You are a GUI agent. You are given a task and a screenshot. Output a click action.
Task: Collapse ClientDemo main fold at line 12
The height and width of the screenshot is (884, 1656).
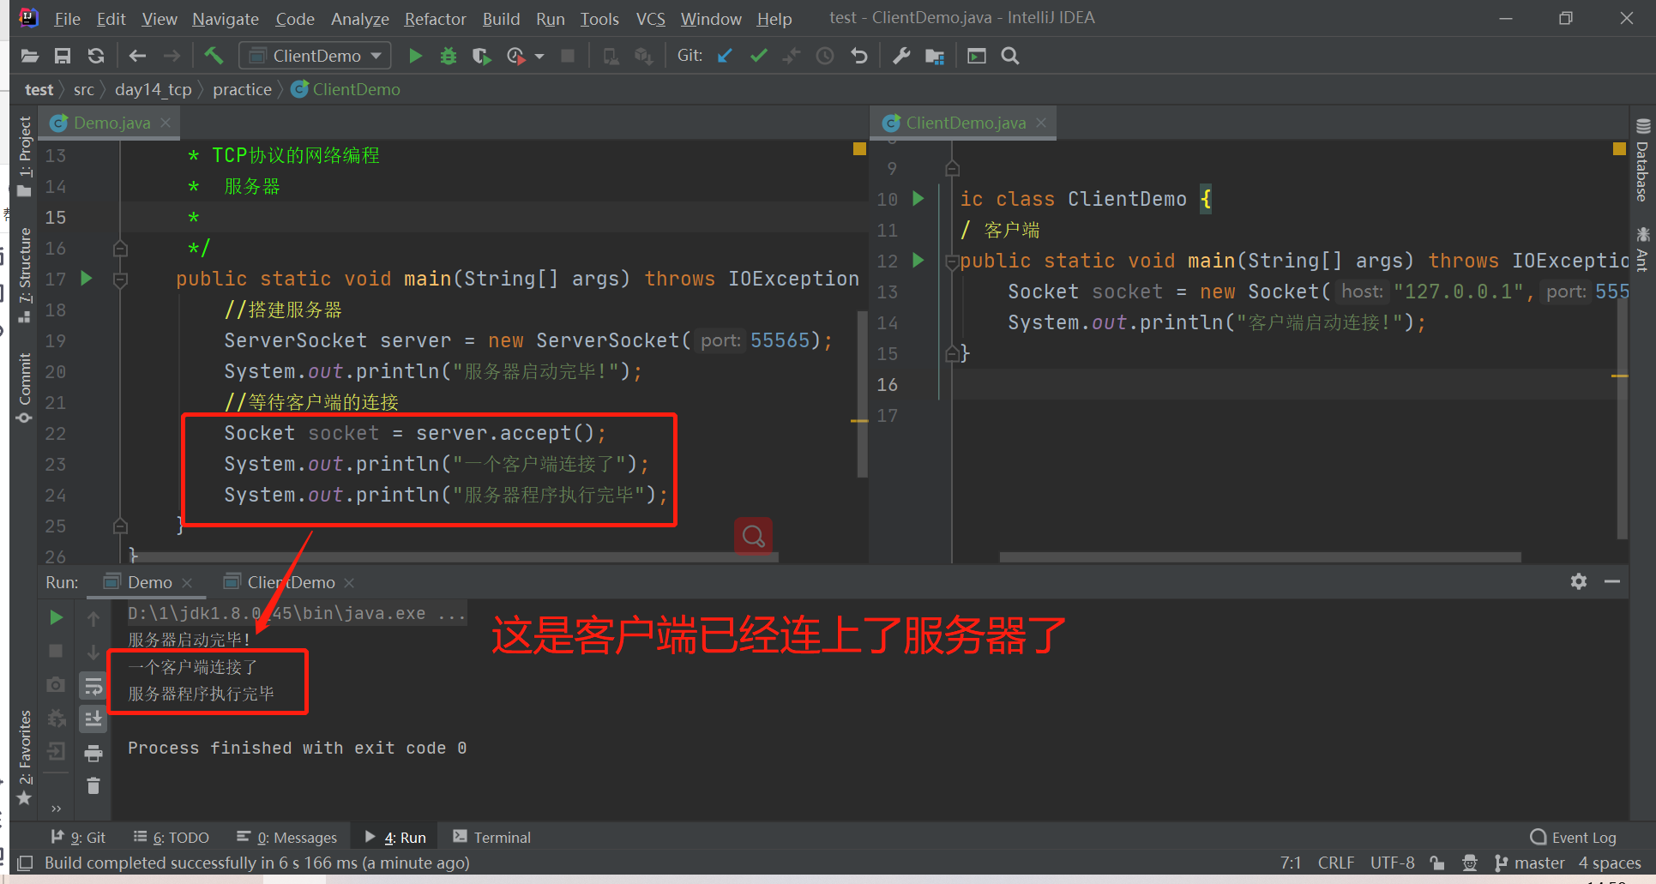(952, 262)
